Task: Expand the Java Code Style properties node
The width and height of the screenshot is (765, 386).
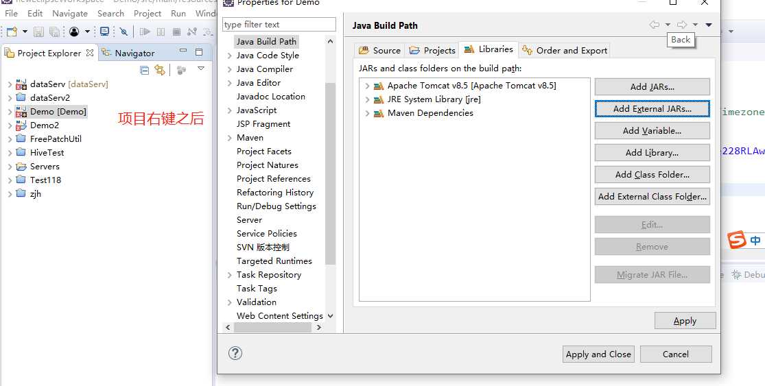Action: point(229,56)
